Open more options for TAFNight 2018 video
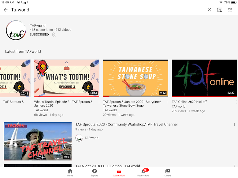238x178 pixels. click(x=234, y=166)
